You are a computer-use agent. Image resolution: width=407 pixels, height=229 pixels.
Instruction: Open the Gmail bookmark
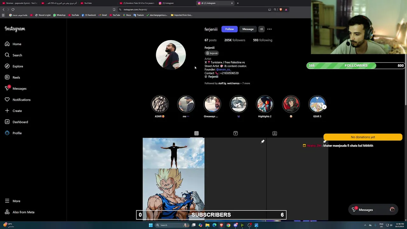click(102, 15)
